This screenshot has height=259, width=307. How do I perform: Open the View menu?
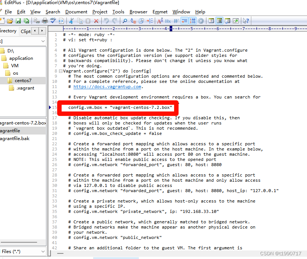[x=35, y=12]
